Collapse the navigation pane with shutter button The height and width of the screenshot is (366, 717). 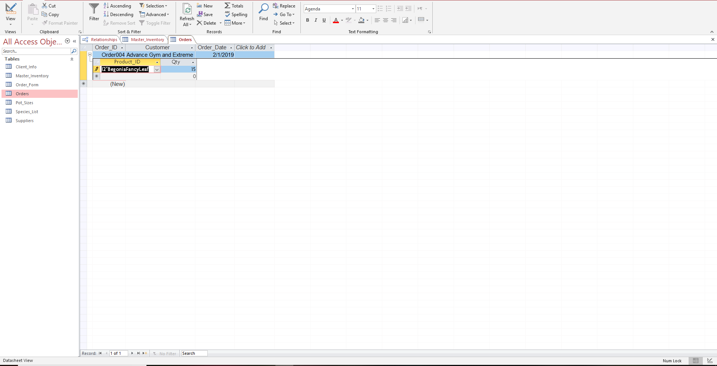click(75, 41)
